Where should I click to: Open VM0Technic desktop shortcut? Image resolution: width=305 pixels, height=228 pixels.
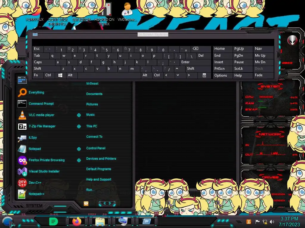click(127, 12)
